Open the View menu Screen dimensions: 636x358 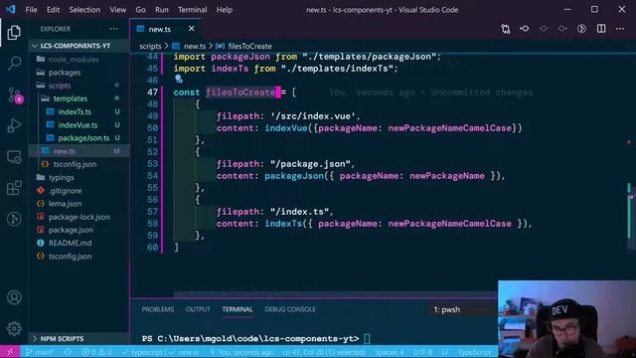pos(117,10)
